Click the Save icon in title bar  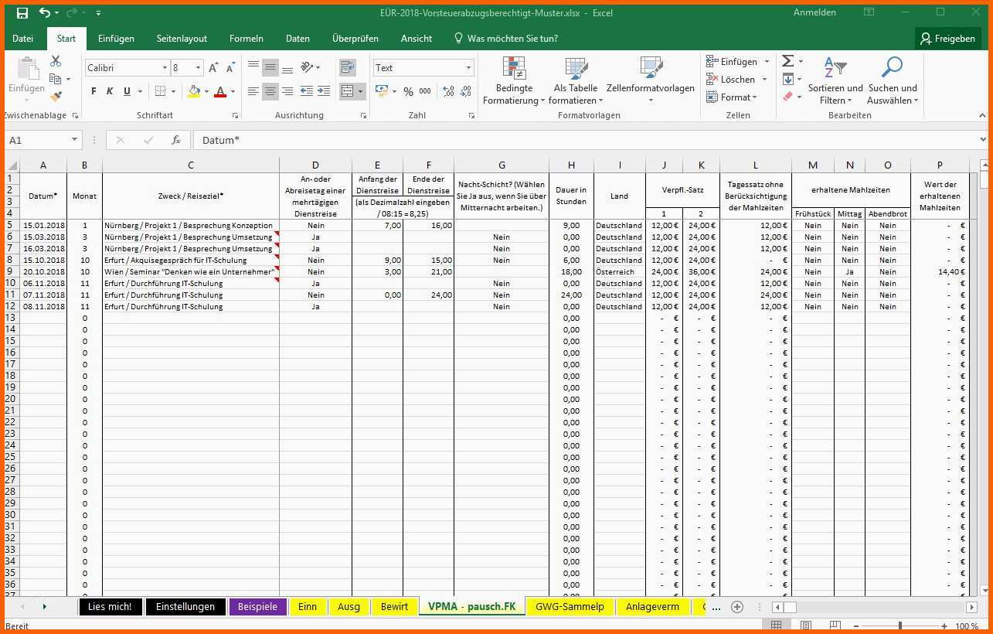click(x=22, y=12)
